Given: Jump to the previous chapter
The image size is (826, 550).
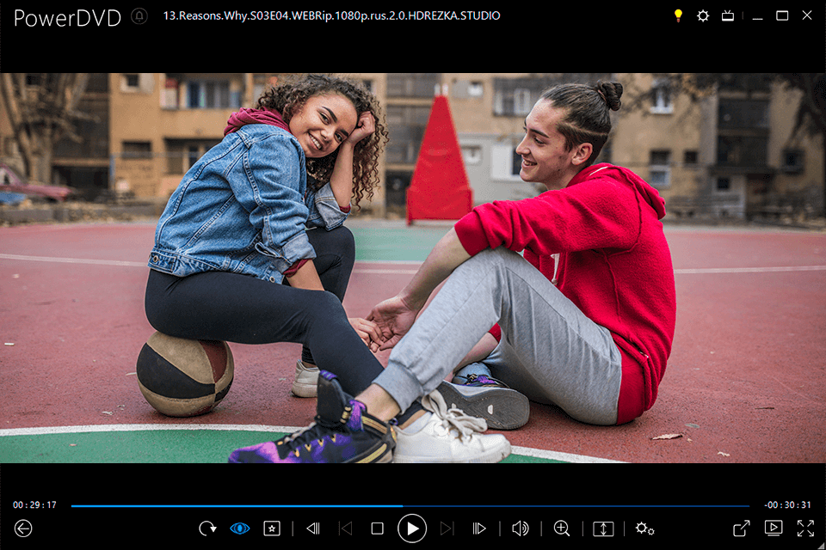Looking at the screenshot, I should (x=345, y=529).
